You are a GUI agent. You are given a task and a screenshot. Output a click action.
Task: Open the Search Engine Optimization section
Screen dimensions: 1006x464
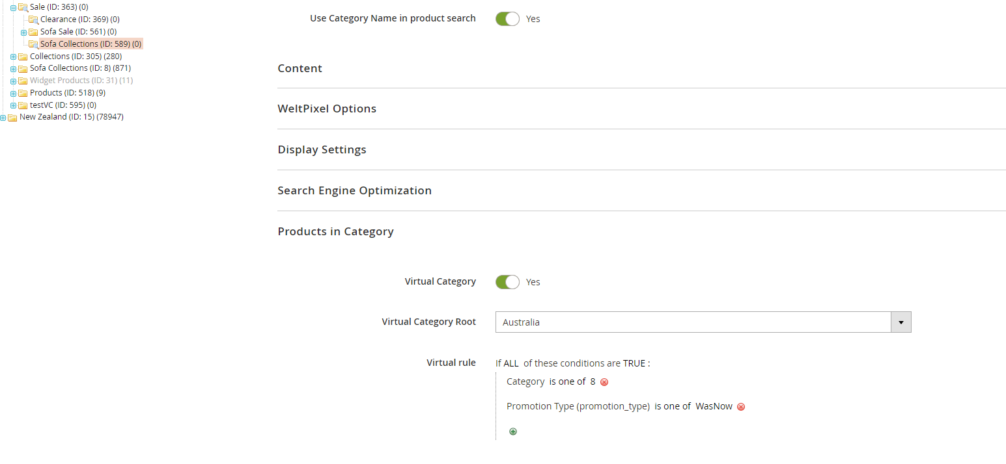point(355,190)
